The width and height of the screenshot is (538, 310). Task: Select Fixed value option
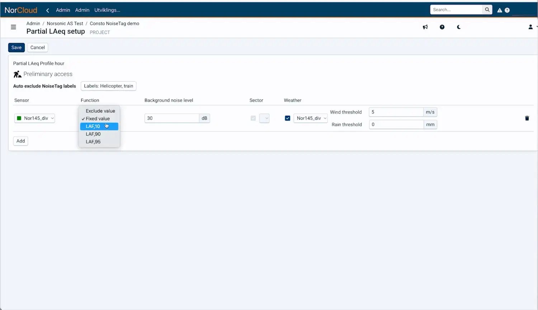[99, 118]
